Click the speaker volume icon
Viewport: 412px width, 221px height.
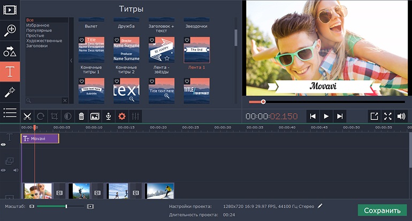[401, 116]
